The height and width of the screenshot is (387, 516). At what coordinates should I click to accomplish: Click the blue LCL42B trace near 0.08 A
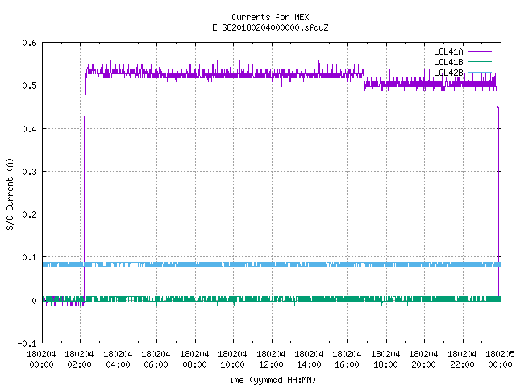(x=272, y=264)
